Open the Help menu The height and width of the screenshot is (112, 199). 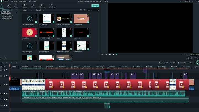click(35, 1)
